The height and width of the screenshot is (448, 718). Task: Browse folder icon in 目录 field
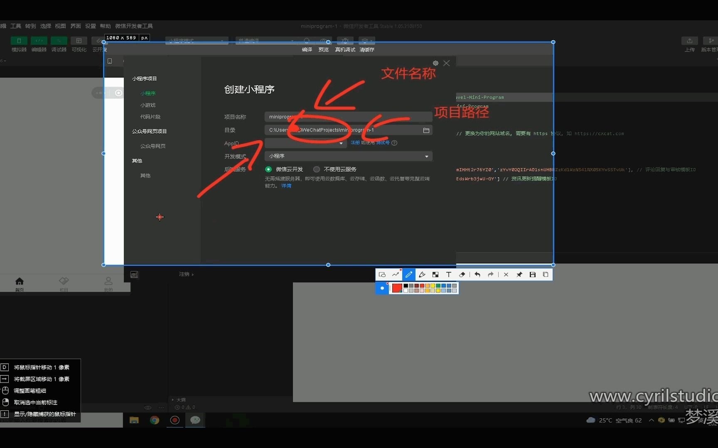click(x=426, y=130)
